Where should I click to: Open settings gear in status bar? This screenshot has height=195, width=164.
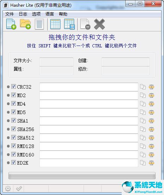8,189
